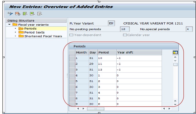Open Shortened Fiscal Years tree entry
This screenshot has height=114, width=196.
43,36
